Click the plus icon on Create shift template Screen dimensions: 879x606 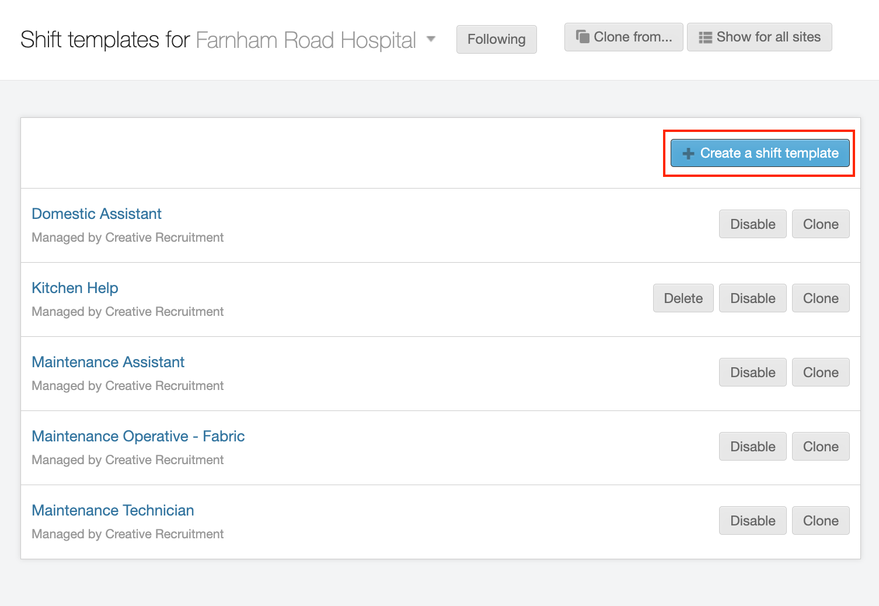click(688, 154)
